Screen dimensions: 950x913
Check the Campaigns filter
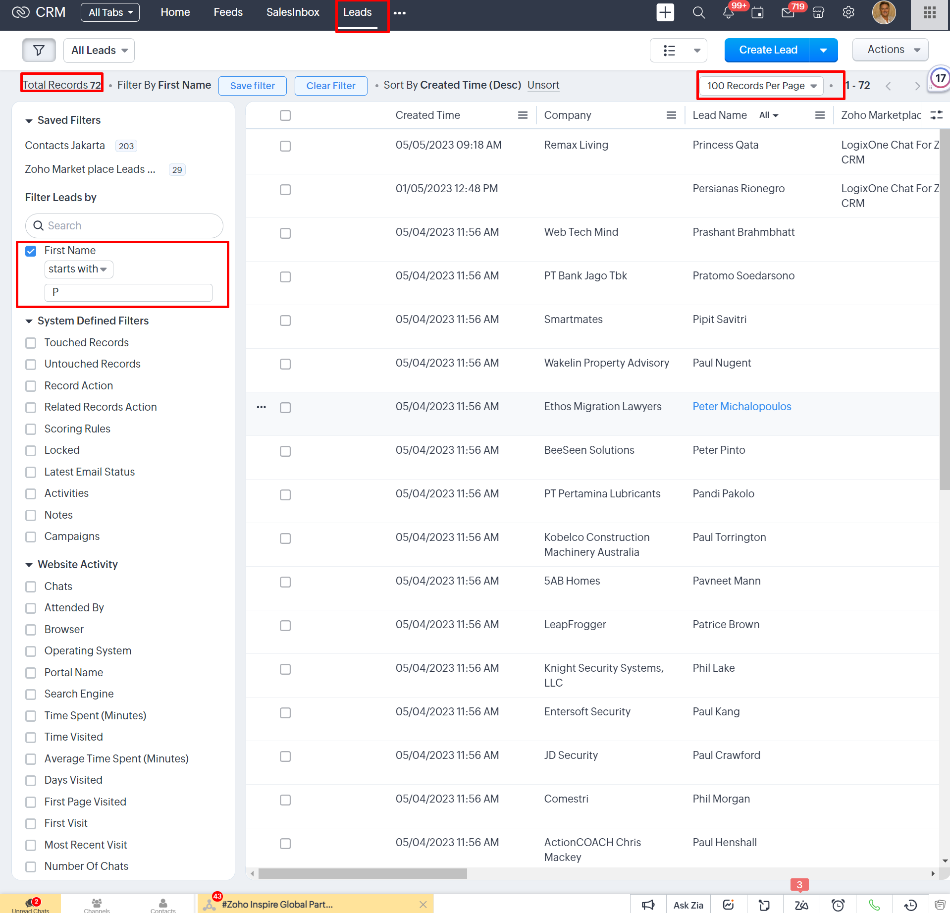[x=31, y=537]
